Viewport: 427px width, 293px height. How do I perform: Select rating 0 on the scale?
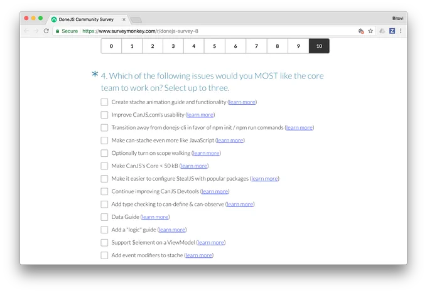coord(111,46)
